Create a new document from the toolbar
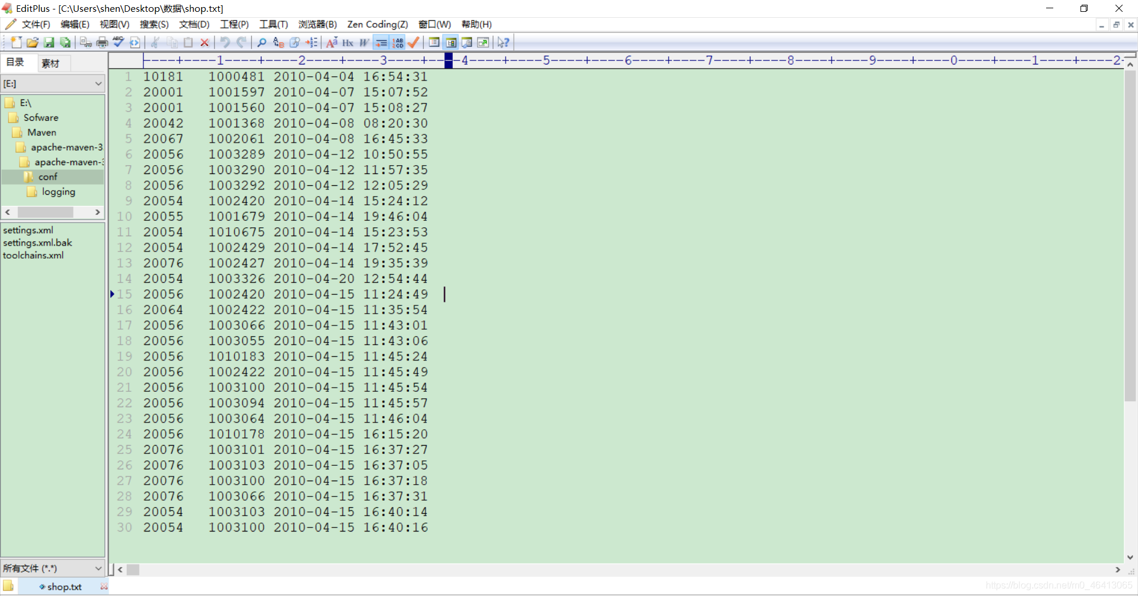Screen dimensions: 1138x596 [x=16, y=43]
